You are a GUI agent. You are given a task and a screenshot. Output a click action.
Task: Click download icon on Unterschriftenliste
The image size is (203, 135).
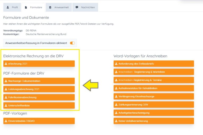6,106
